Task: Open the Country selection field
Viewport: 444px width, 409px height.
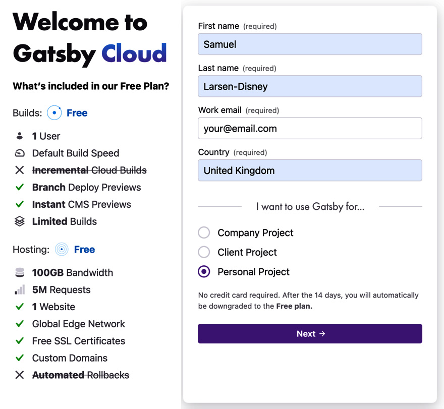Action: click(x=309, y=170)
